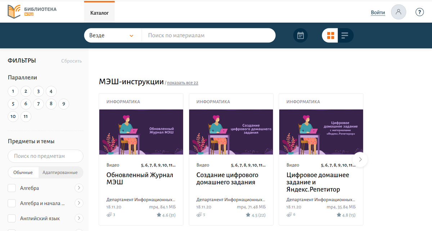Viewport: 432px width, 231px height.
Task: Select parallel grade 4
Action: [51, 91]
